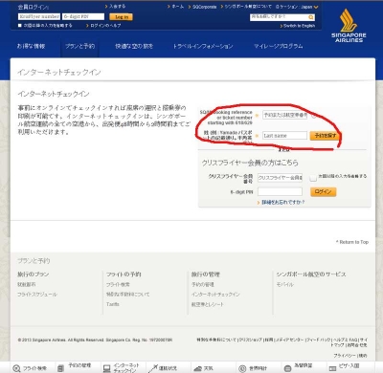
Task: Open visa and entry icon in bottom bar
Action: 332,368
